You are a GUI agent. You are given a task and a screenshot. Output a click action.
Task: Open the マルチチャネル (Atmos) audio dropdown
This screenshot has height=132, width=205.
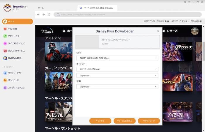[x=117, y=69]
